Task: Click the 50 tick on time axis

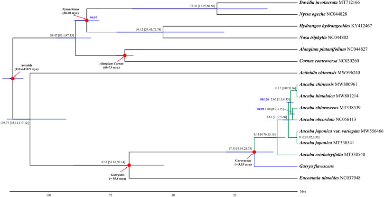Action: point(173,195)
